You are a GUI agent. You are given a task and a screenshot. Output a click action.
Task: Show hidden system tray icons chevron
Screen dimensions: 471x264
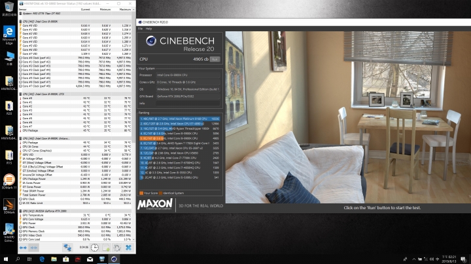coord(414,259)
